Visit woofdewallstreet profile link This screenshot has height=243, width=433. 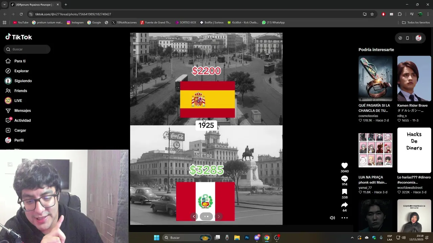410,188
